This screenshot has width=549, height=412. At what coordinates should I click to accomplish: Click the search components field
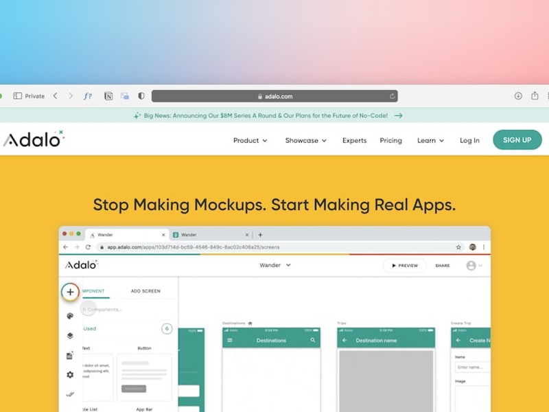coord(130,310)
